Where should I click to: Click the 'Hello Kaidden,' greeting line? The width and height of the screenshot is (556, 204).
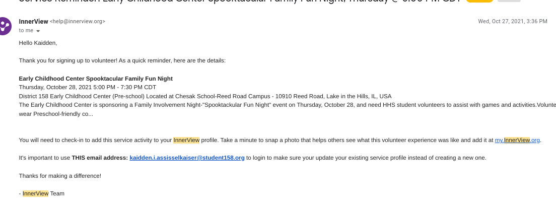click(38, 43)
